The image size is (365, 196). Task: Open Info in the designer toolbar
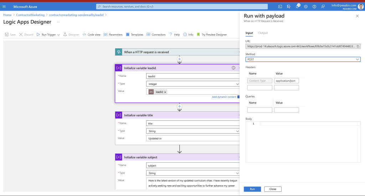coord(188,35)
